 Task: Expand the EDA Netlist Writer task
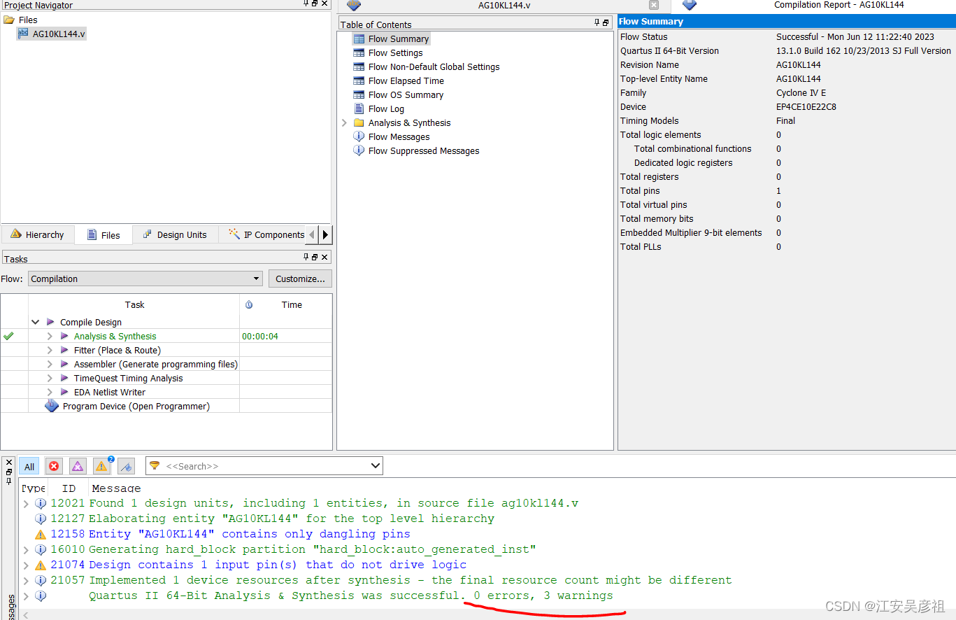pos(50,393)
